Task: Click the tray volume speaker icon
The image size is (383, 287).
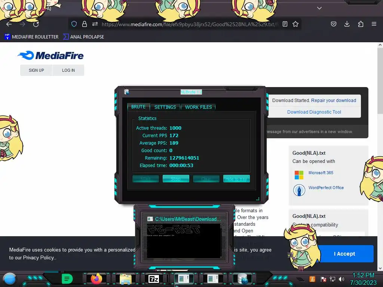Action: 341,279
